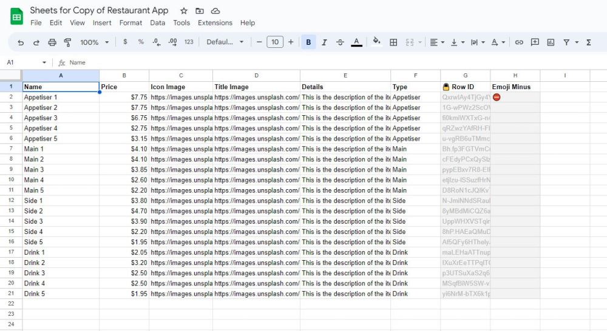The height and width of the screenshot is (331, 607).
Task: Click the font size field showing 10
Action: pyautogui.click(x=275, y=42)
